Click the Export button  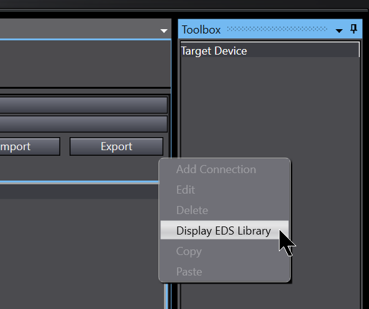117,146
